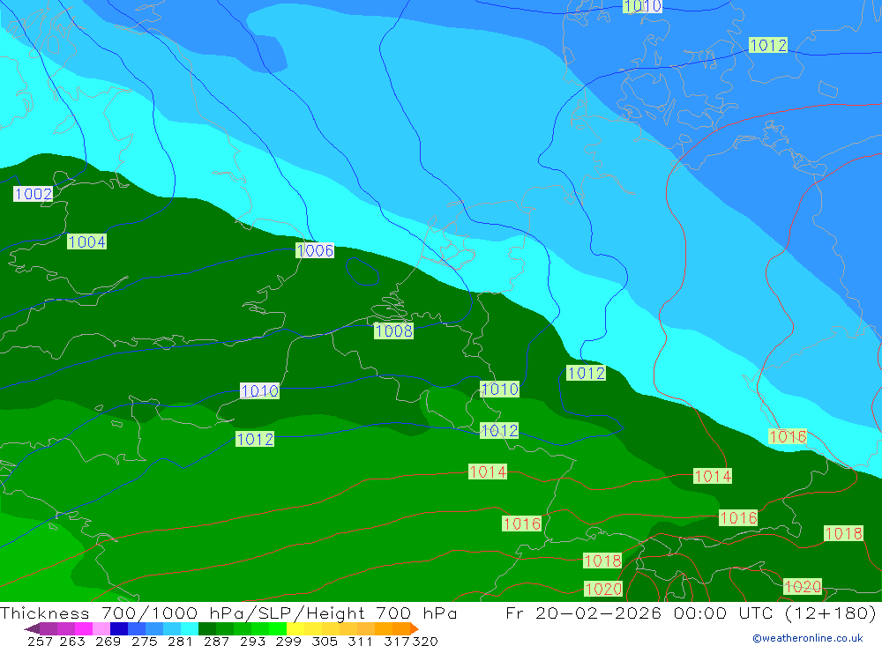Pick the pure yellow legend swatch
This screenshot has height=646, width=882.
(x=295, y=628)
